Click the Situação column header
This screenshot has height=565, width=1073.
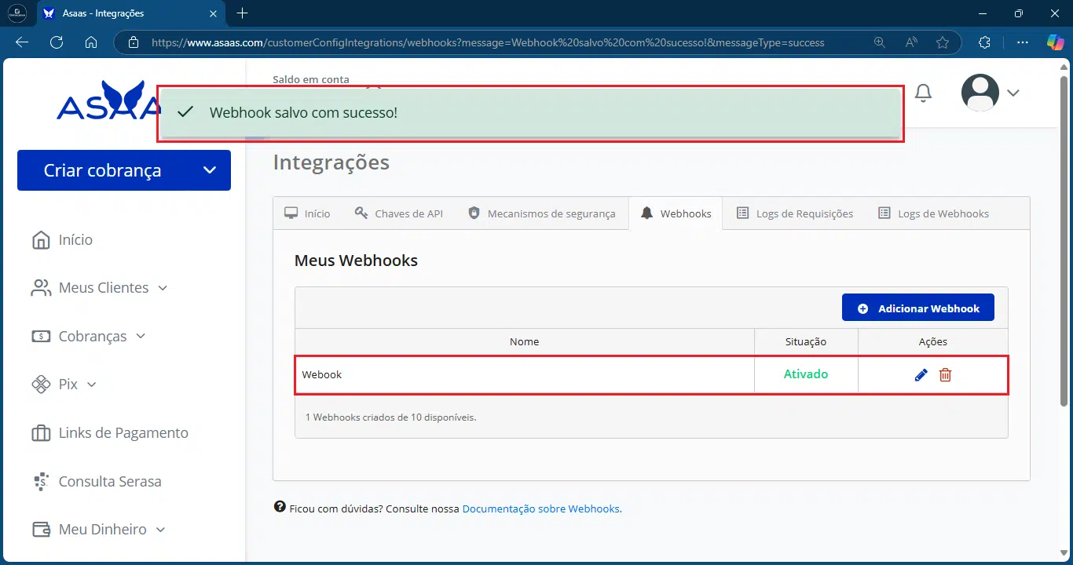pyautogui.click(x=806, y=341)
